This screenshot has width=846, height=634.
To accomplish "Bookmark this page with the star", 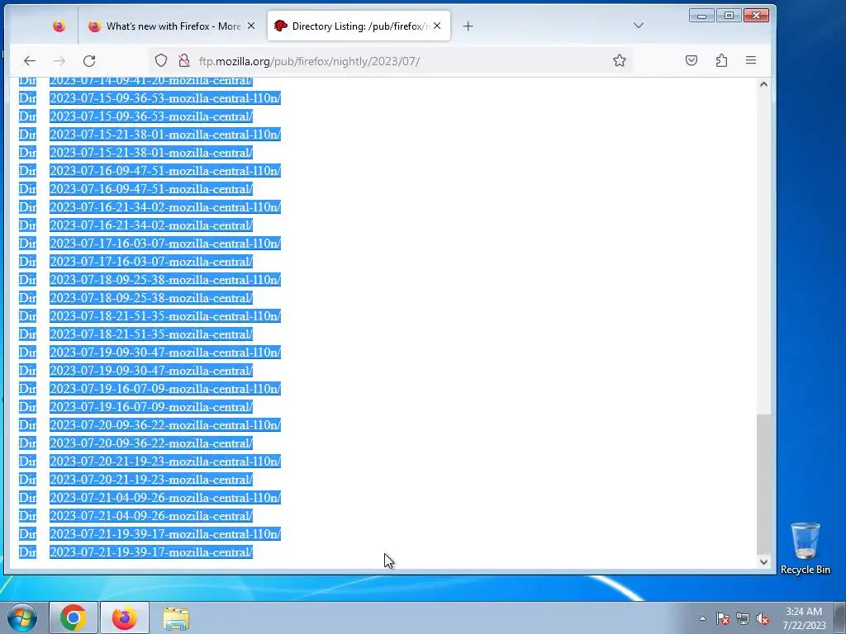I will [x=620, y=60].
